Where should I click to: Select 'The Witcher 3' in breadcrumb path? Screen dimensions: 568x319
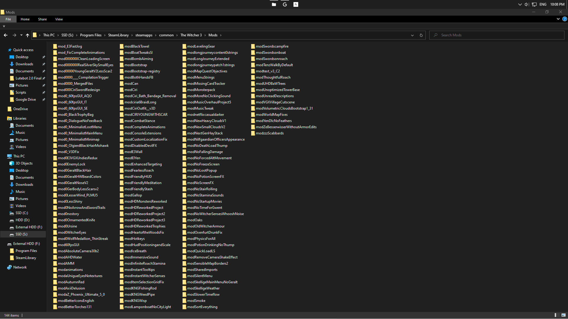(x=191, y=35)
